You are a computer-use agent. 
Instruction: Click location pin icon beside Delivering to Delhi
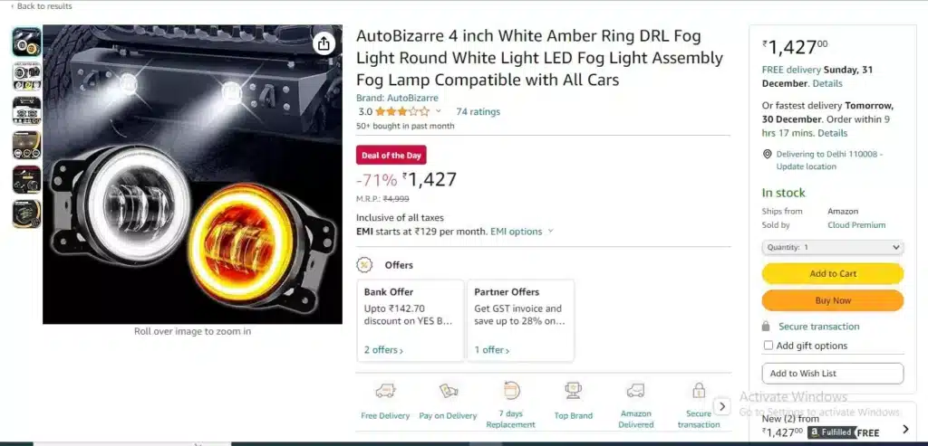767,154
